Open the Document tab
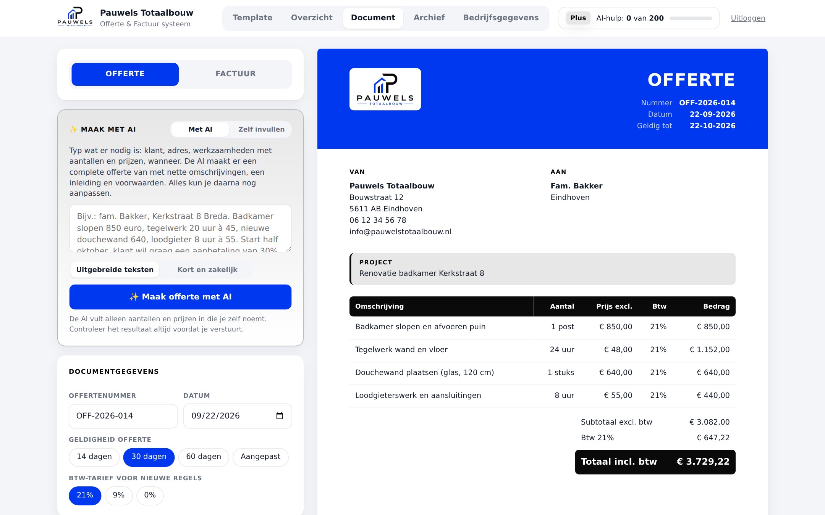Image resolution: width=825 pixels, height=515 pixels. 373,18
